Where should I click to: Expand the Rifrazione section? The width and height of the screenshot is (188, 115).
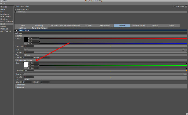coord(101,87)
